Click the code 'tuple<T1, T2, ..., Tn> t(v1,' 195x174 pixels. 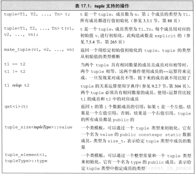[x=39, y=29]
